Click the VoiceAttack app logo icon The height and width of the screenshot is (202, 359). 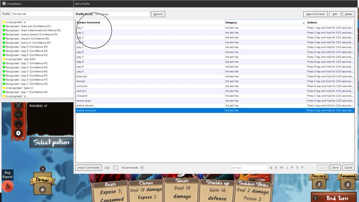(x=4, y=4)
